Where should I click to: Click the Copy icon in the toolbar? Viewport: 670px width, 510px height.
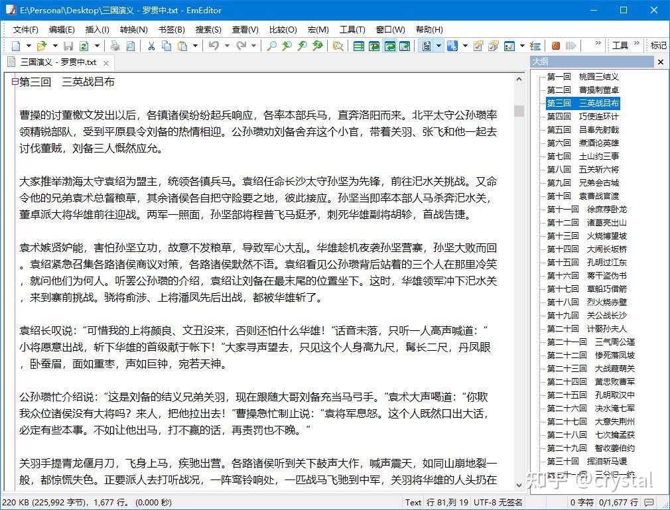click(x=167, y=46)
